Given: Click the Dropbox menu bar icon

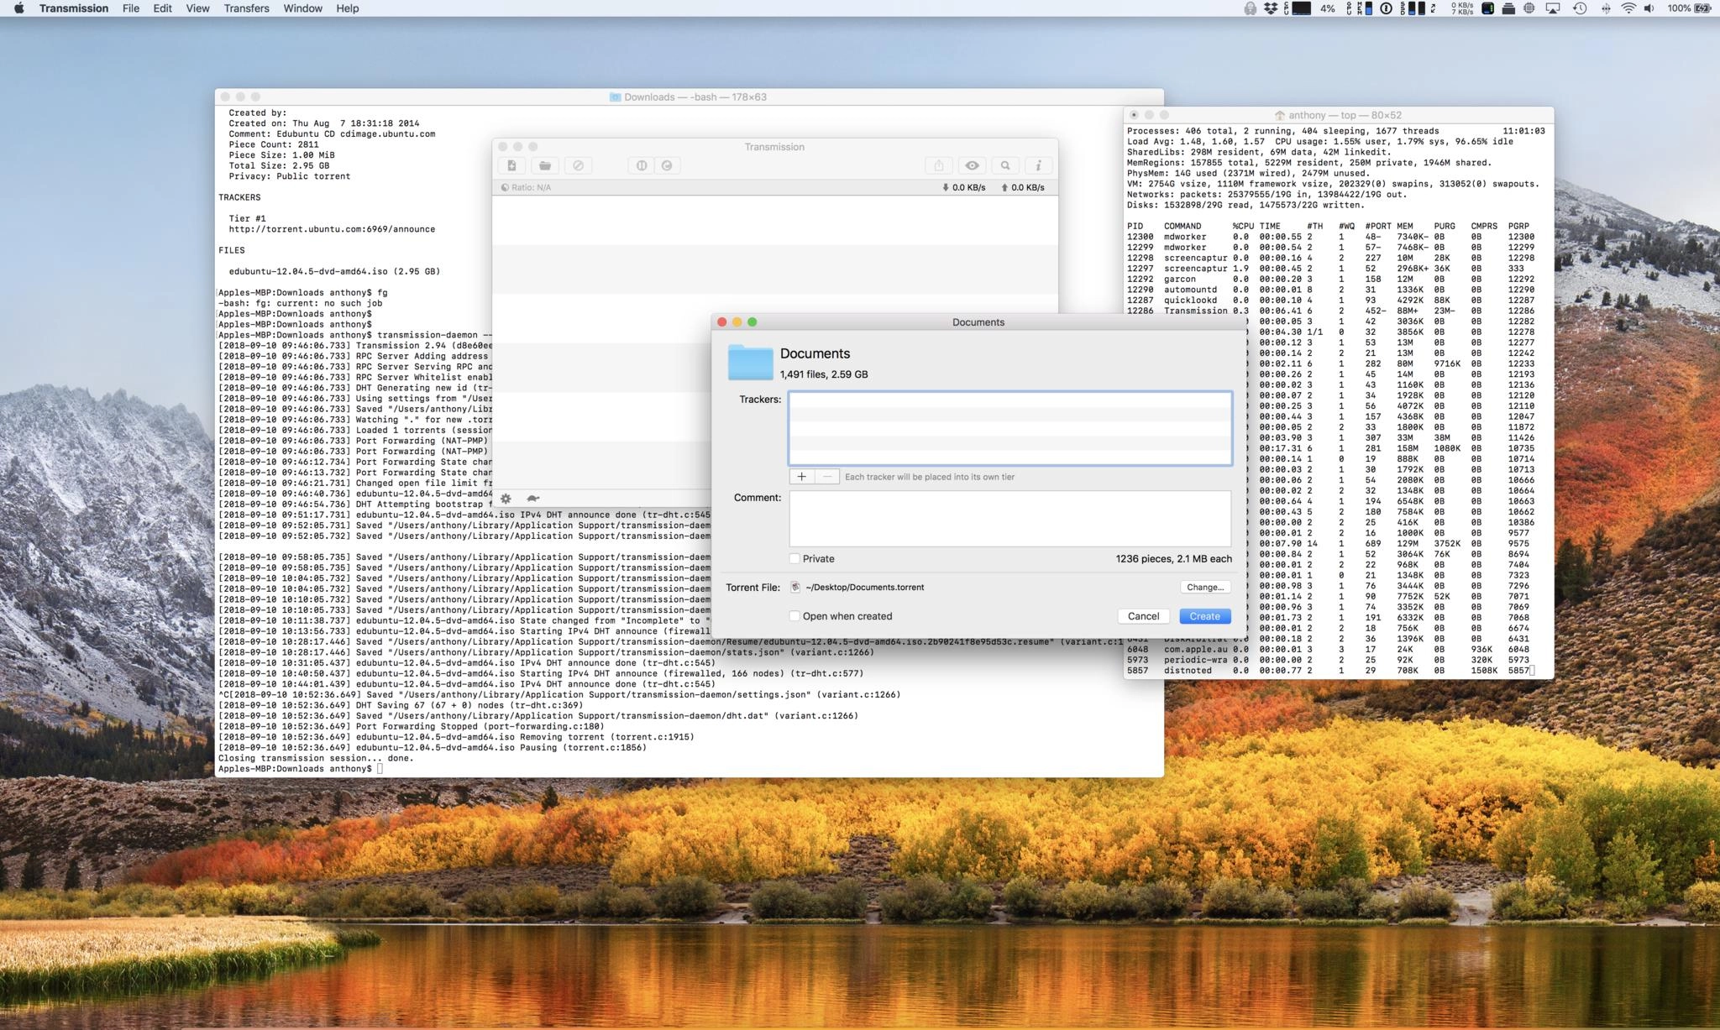Looking at the screenshot, I should point(1272,8).
